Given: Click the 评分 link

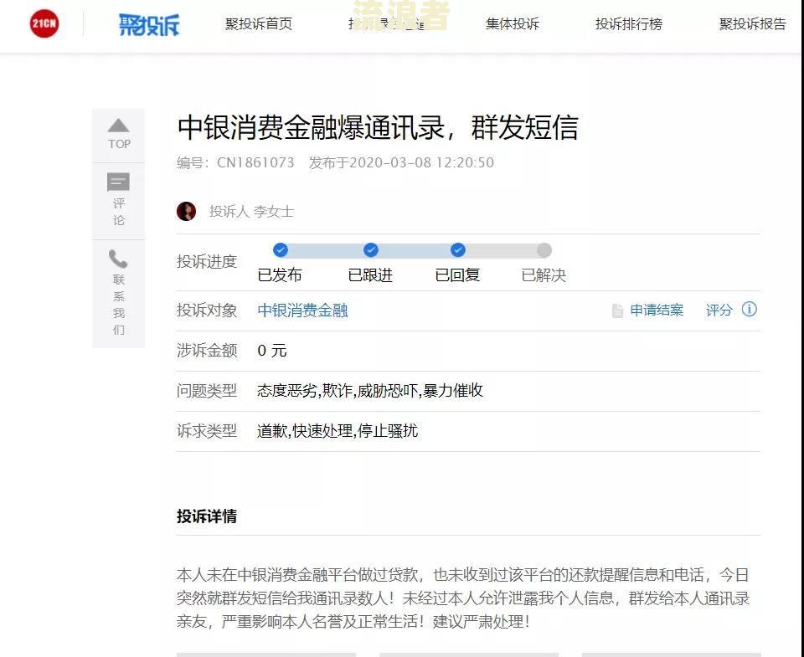Looking at the screenshot, I should [719, 310].
